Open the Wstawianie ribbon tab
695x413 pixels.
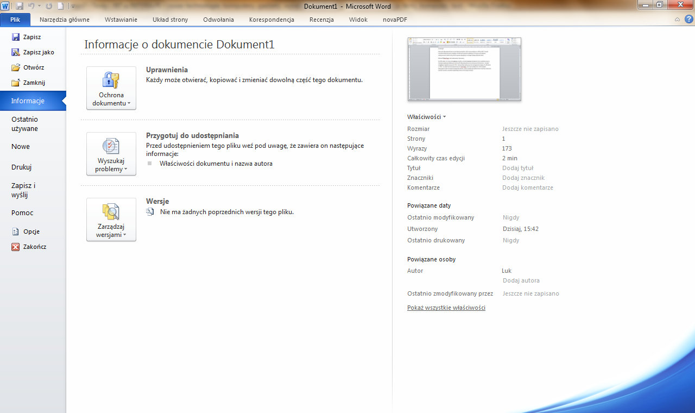coord(121,20)
